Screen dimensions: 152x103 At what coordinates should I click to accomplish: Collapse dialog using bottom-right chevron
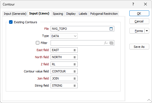point(149,100)
